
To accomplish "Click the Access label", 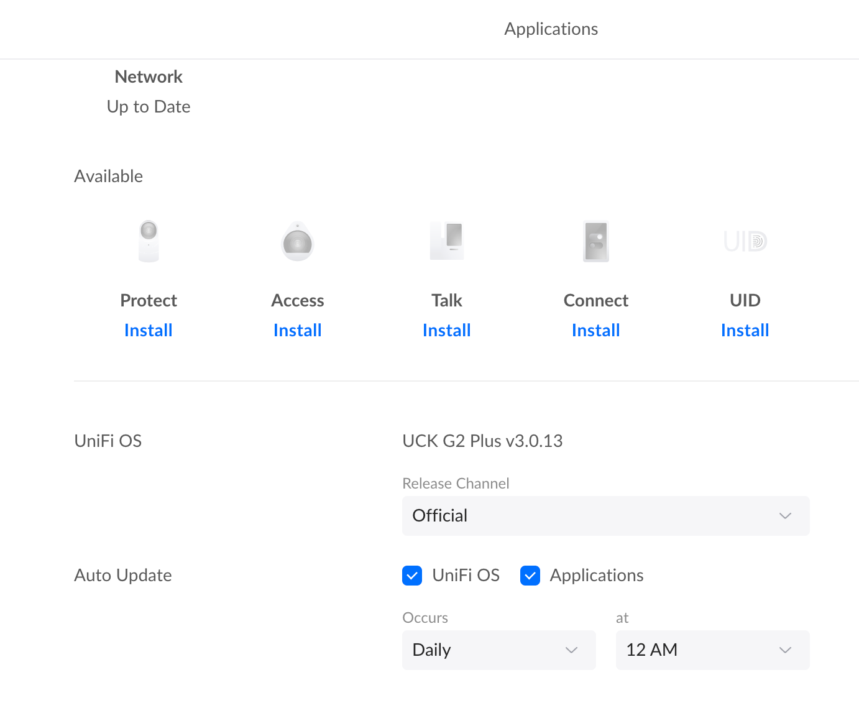I will (x=298, y=300).
